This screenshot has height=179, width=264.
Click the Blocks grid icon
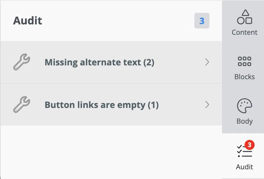tap(245, 61)
